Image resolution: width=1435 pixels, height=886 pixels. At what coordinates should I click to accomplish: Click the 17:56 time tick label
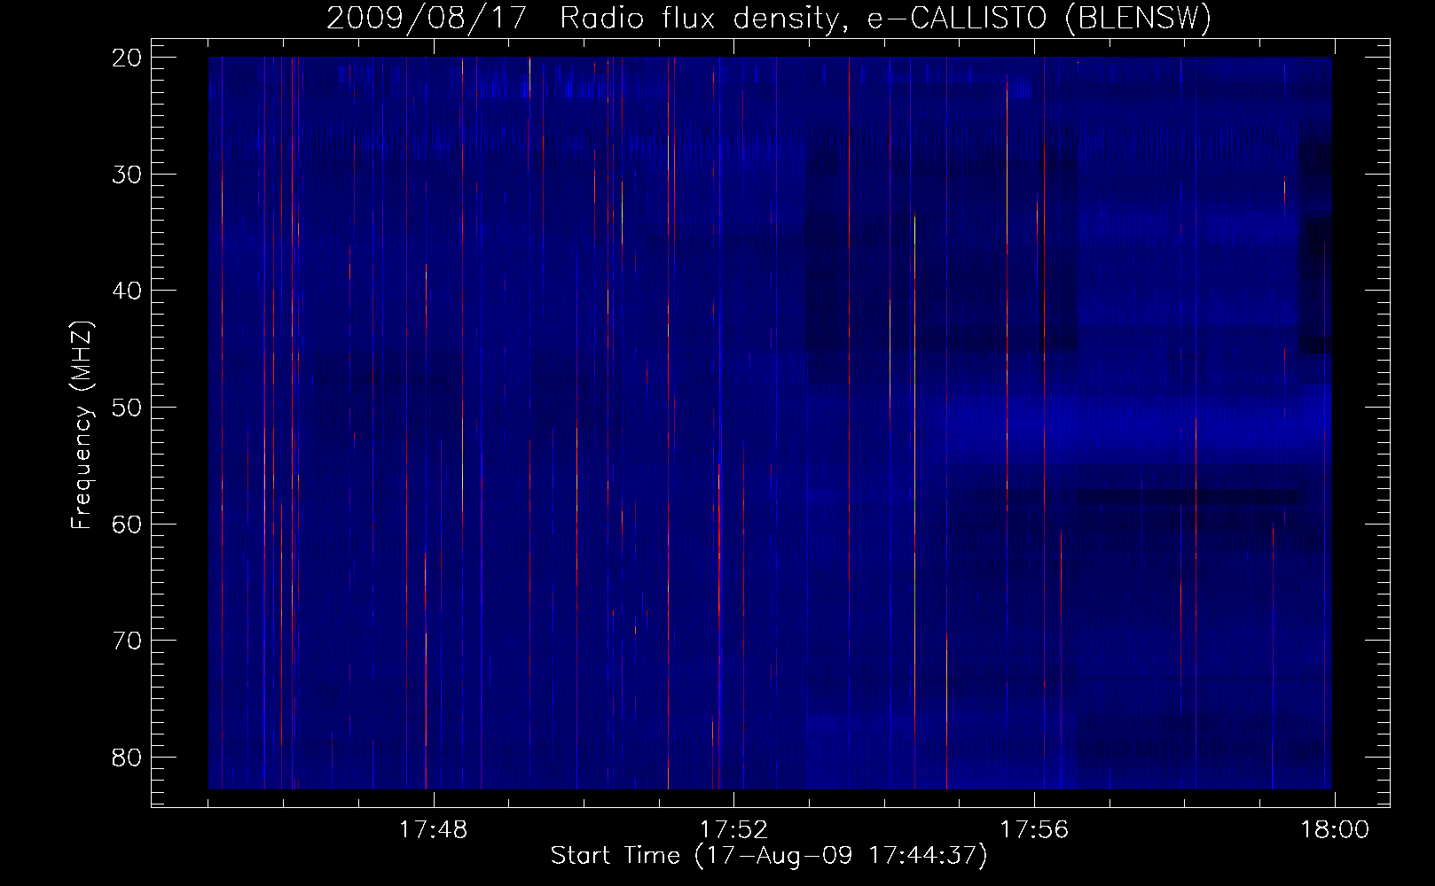1034,830
